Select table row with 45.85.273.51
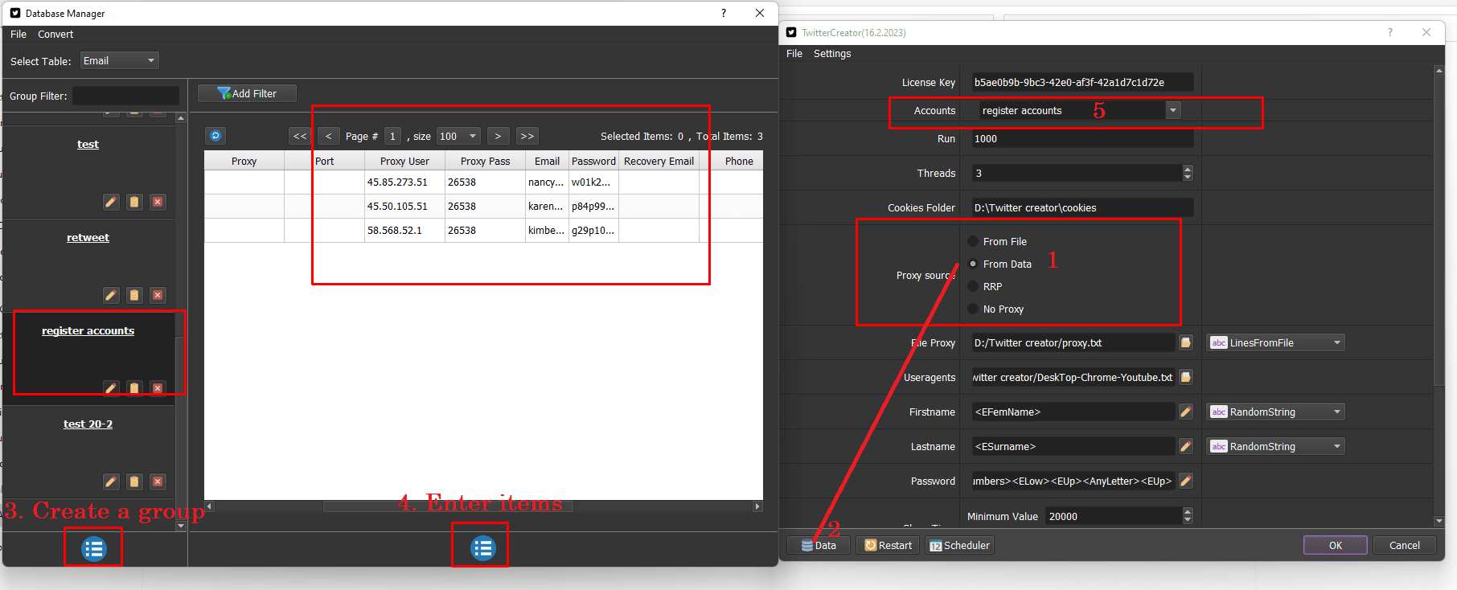The width and height of the screenshot is (1457, 590). pyautogui.click(x=483, y=182)
